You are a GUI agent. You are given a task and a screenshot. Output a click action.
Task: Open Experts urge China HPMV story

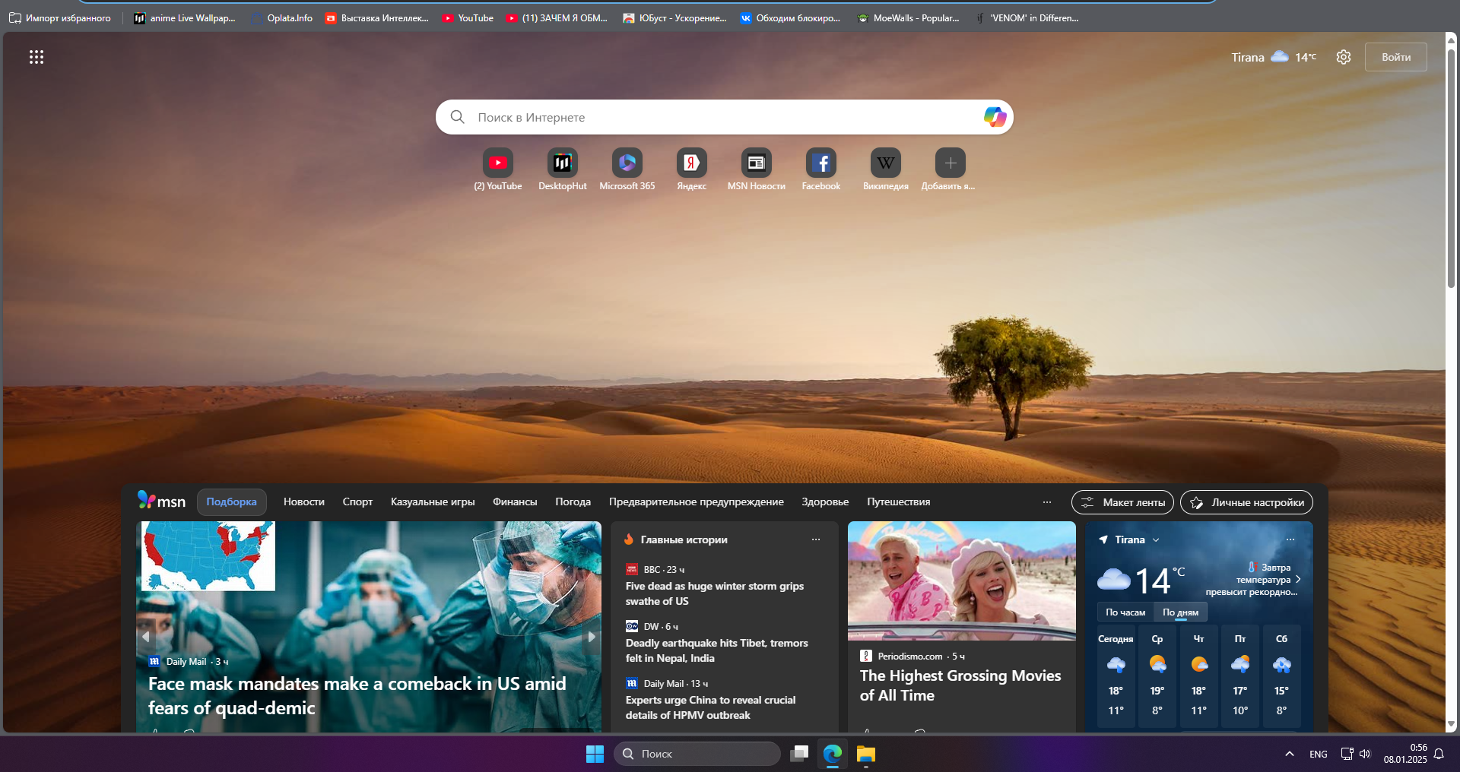point(711,707)
